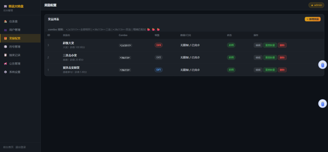Click the upper floating blue assistant icon
Viewport: 328px width, 152px height.
tap(322, 65)
